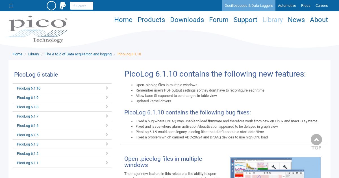Select PicoLog 6.1.5 in sidebar list
Image resolution: width=339 pixels, height=178 pixels.
point(62,135)
